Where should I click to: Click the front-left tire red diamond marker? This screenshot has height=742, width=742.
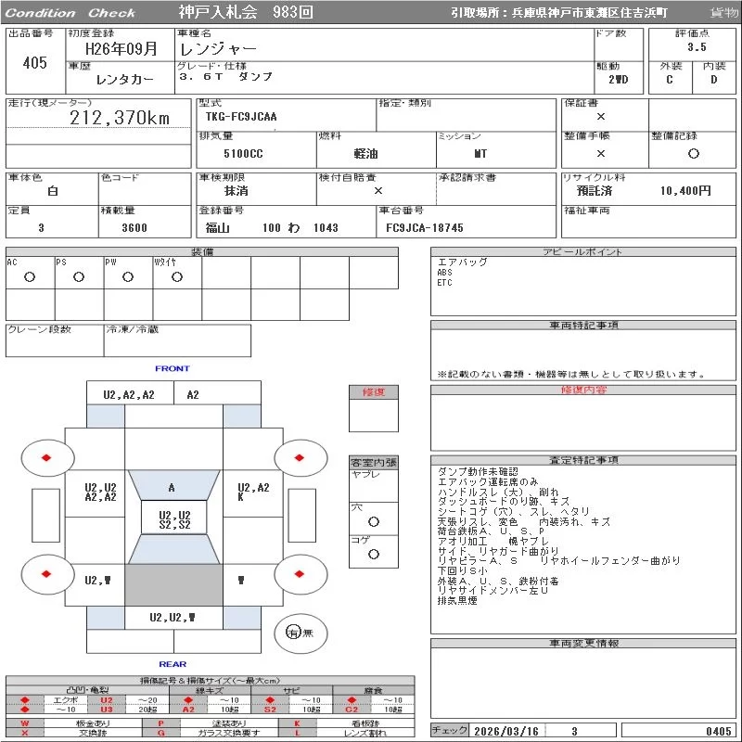[45, 457]
